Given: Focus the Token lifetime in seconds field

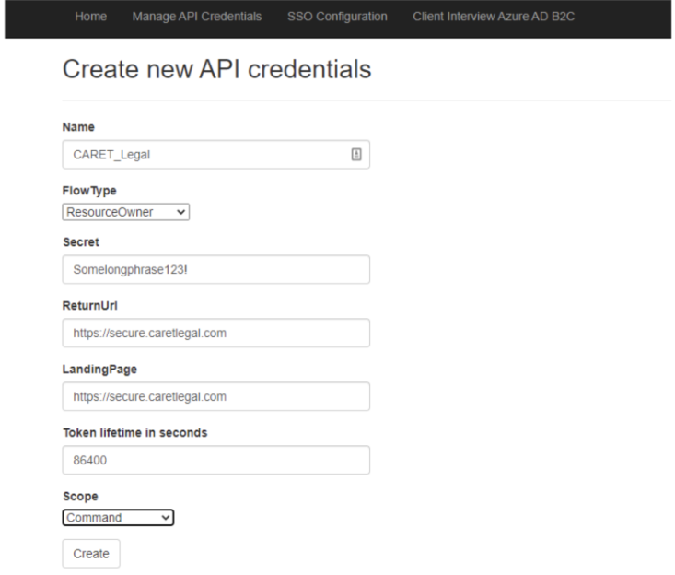Looking at the screenshot, I should [216, 460].
